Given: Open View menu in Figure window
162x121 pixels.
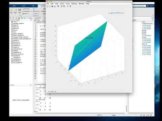Looking at the screenshot, I should (x=57, y=4).
